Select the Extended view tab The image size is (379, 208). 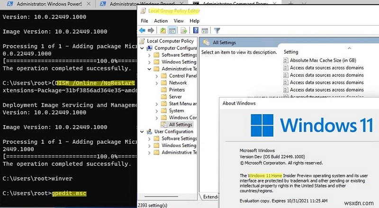tap(209, 197)
